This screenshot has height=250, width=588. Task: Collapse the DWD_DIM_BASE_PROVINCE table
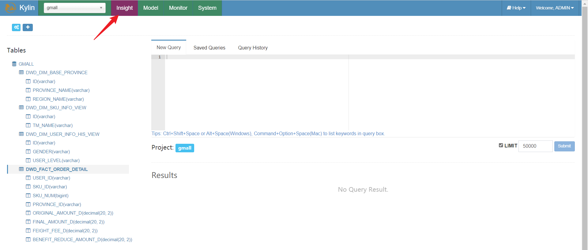click(57, 73)
